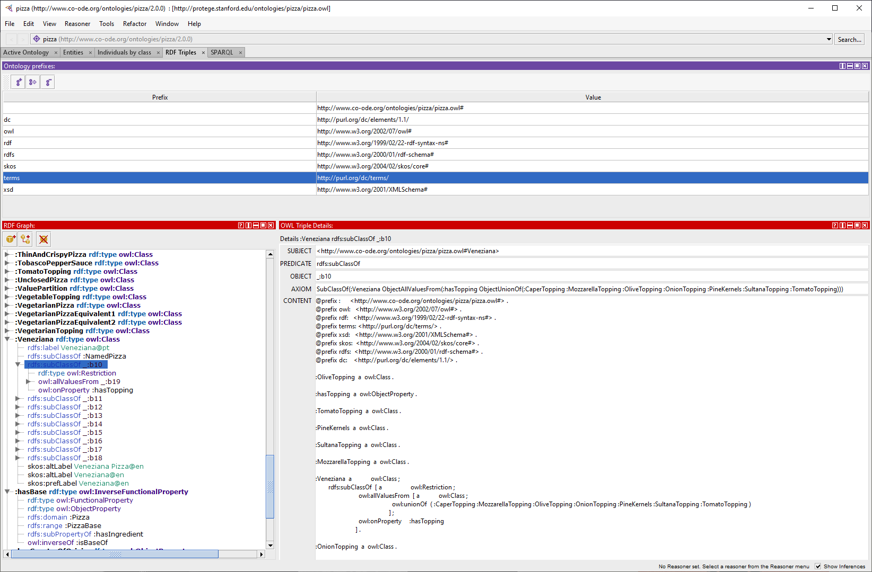Viewport: 872px width, 572px height.
Task: Open the Tools menu
Action: tap(107, 24)
